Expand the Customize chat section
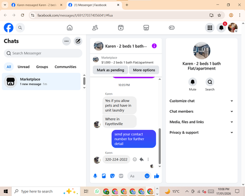 coord(201,101)
